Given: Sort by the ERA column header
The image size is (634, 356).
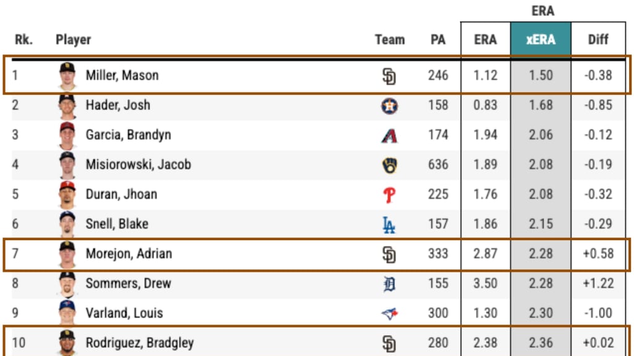Looking at the screenshot, I should pos(485,39).
